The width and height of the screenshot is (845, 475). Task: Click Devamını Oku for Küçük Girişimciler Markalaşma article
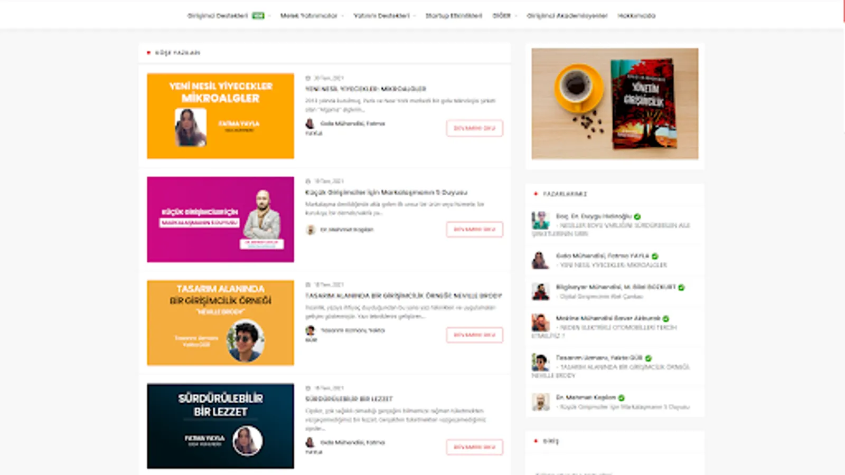pos(474,230)
